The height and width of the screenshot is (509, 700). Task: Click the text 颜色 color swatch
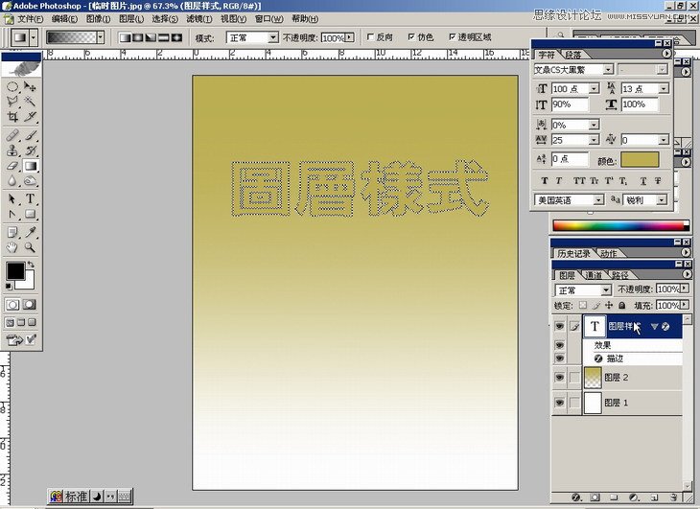click(640, 160)
